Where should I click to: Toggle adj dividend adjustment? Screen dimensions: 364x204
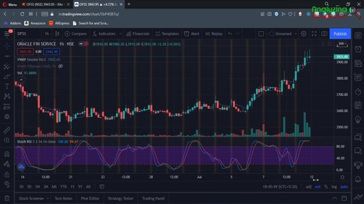pyautogui.click(x=308, y=186)
